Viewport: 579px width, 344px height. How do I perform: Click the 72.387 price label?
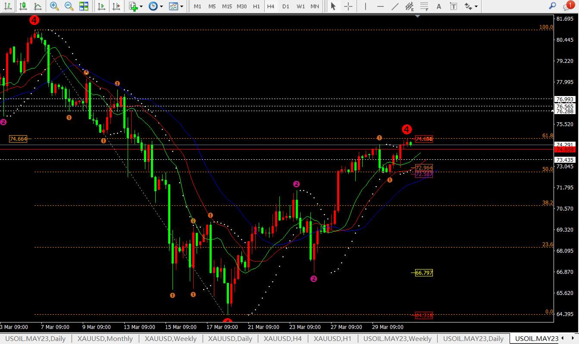423,174
